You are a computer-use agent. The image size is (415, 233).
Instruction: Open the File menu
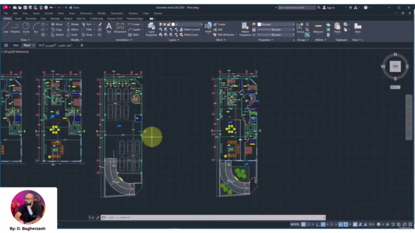point(6,13)
